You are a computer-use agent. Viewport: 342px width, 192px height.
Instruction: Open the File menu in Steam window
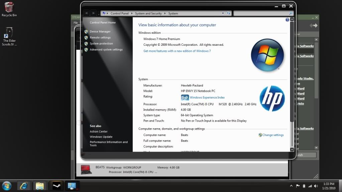[76, 23]
